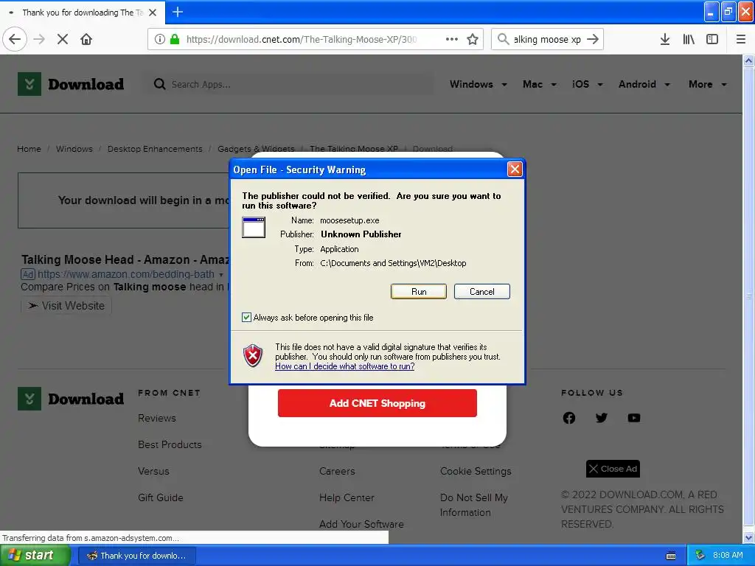The image size is (755, 566).
Task: Open the page actions three-dot menu
Action: [x=452, y=39]
